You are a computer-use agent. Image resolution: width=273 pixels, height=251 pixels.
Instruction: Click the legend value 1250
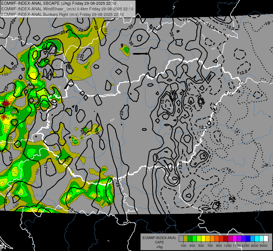228,246
